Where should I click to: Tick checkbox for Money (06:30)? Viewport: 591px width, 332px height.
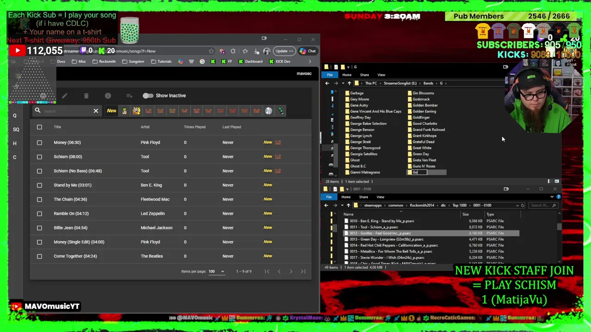click(39, 142)
